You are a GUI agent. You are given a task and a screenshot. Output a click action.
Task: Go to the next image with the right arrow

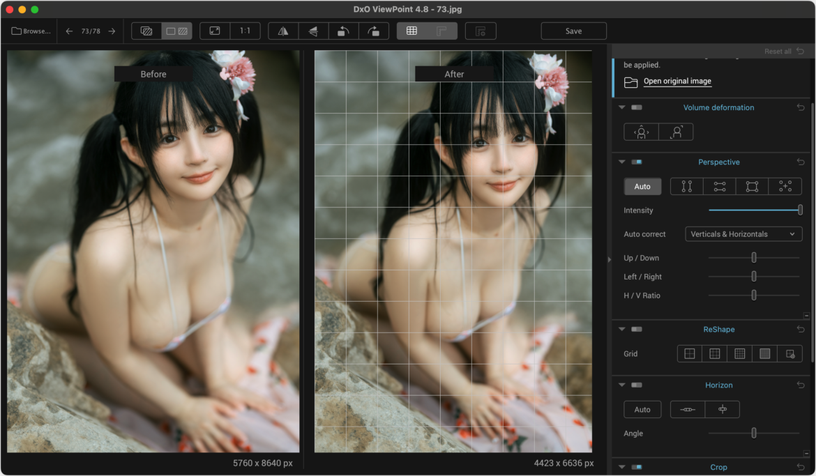[112, 31]
